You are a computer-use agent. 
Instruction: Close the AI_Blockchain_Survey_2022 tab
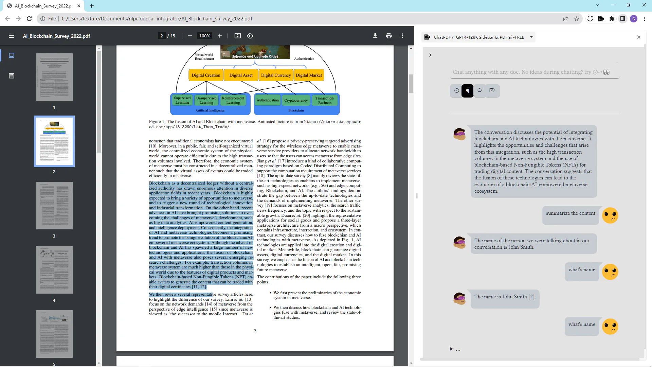pyautogui.click(x=79, y=6)
